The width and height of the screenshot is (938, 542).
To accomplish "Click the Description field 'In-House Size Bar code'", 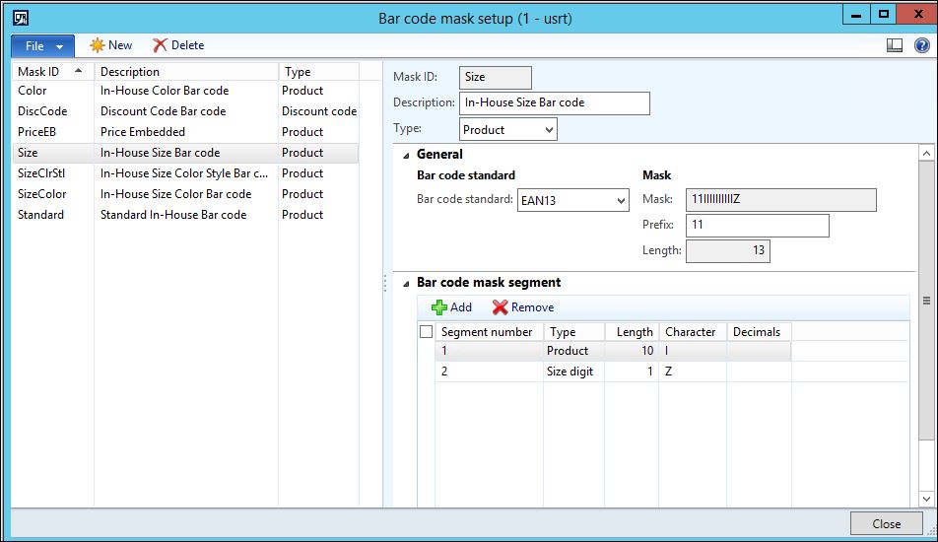I will (555, 102).
